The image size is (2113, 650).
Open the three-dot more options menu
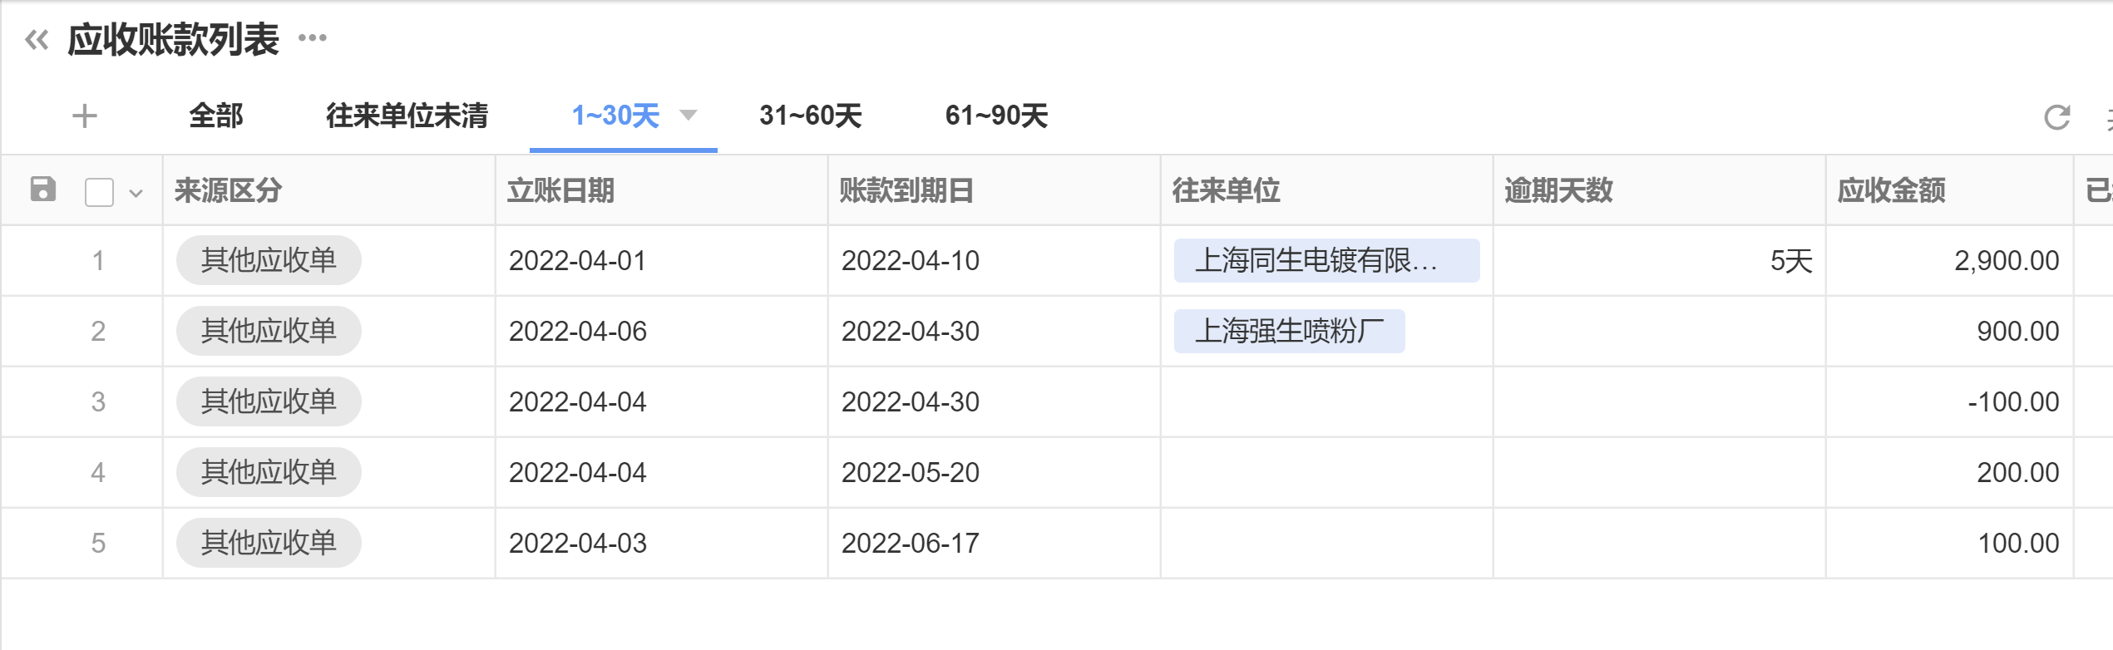313,37
